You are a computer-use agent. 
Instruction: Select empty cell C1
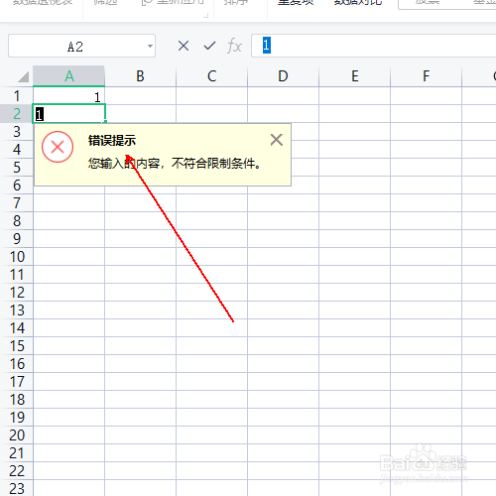coord(212,96)
